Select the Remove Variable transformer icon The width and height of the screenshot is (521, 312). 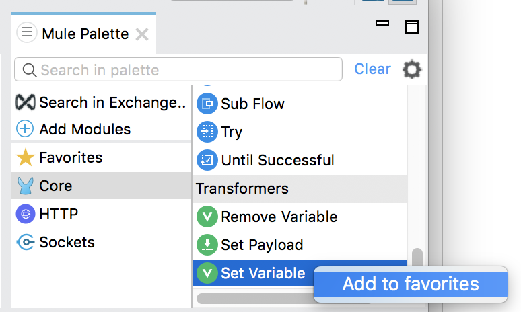[207, 217]
